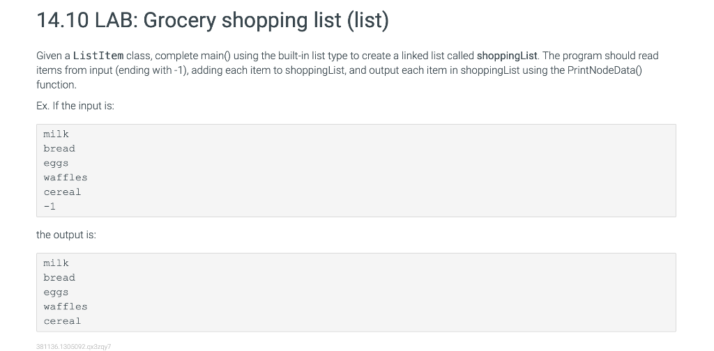Click 'milk' in the output example

point(56,263)
